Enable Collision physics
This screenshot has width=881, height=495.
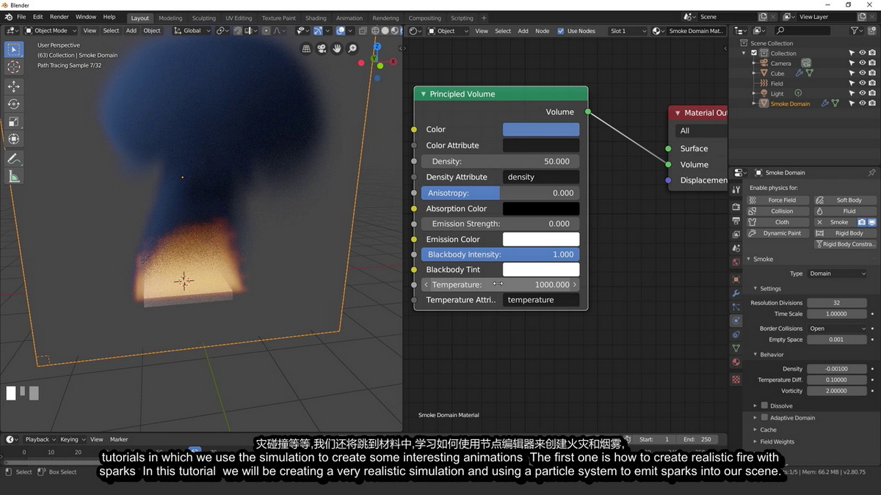tap(777, 211)
